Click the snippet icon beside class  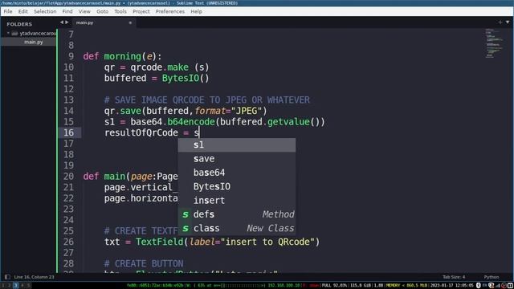tap(186, 228)
